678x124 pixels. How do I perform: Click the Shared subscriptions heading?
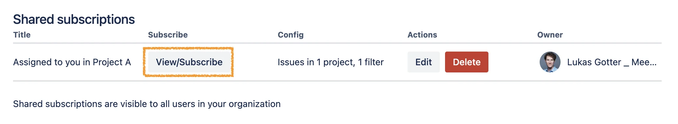tap(74, 20)
